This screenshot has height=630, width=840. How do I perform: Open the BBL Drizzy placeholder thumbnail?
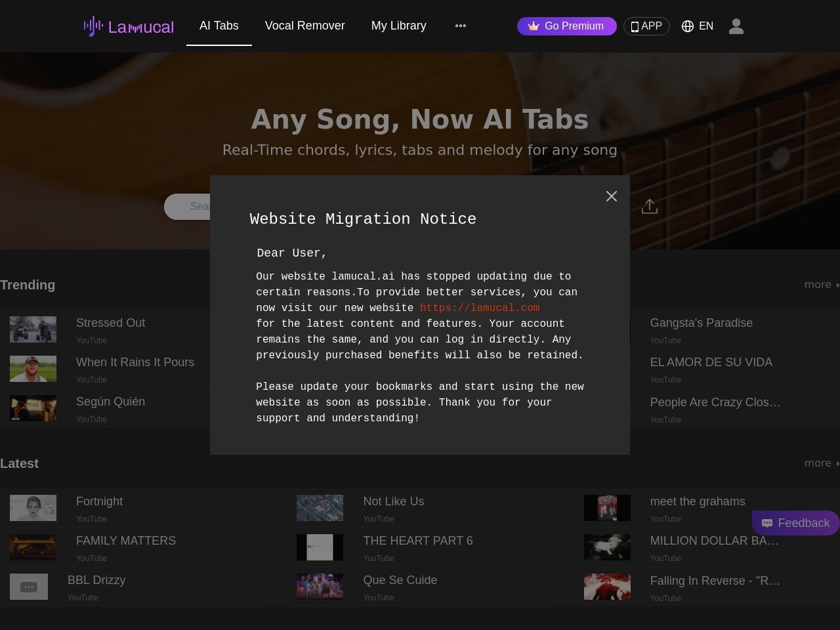pos(29,587)
